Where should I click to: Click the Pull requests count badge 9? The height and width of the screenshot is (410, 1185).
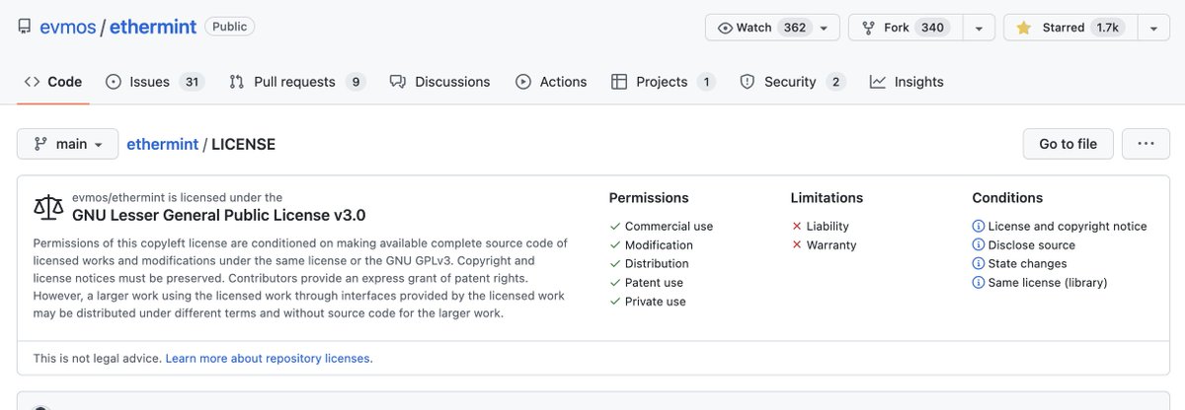coord(355,82)
